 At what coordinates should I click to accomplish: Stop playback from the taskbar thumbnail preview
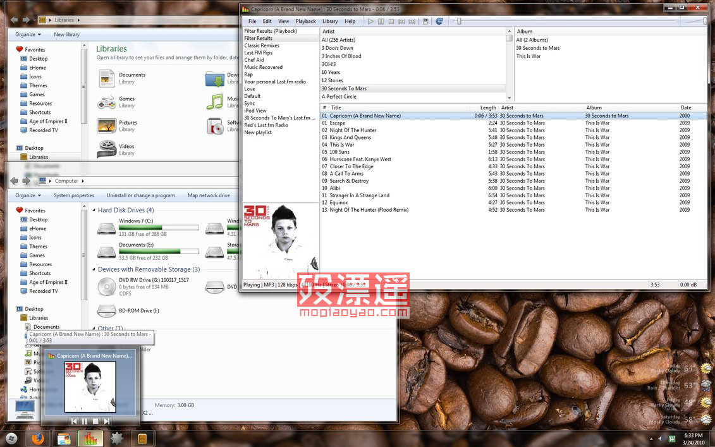point(95,422)
